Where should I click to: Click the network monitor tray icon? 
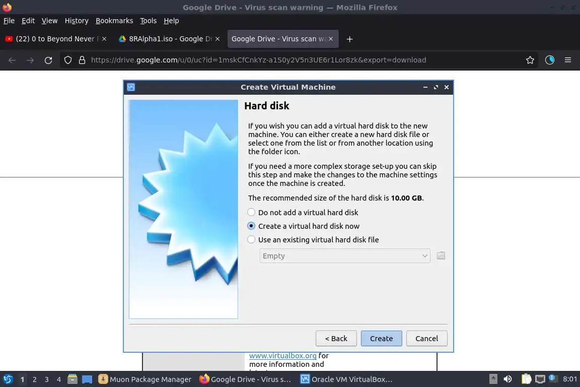[540, 379]
